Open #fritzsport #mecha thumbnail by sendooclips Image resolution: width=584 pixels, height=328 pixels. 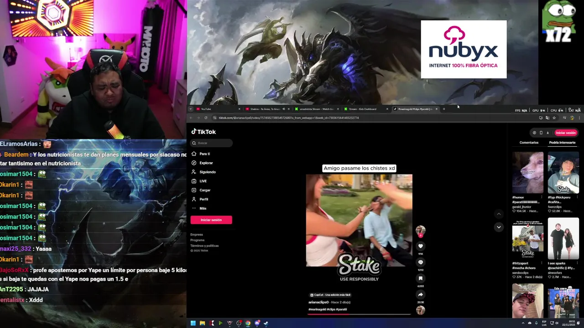[x=528, y=239]
